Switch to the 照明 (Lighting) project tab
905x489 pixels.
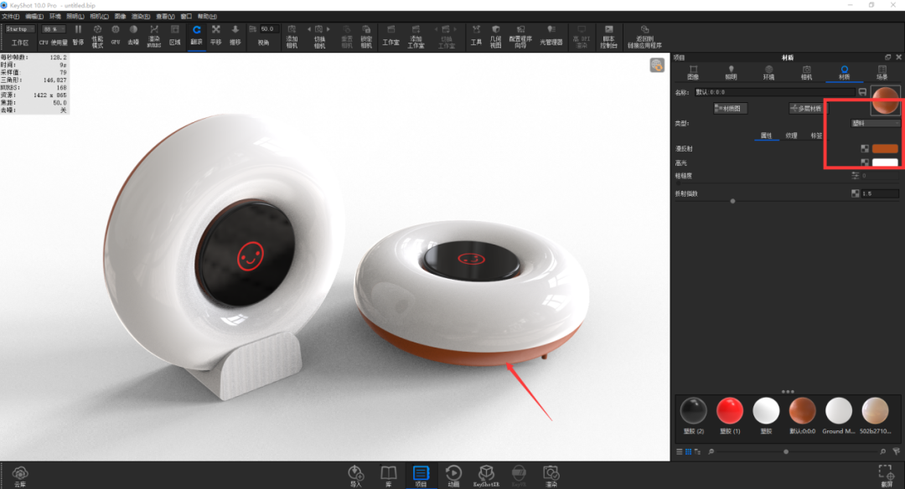(x=732, y=73)
